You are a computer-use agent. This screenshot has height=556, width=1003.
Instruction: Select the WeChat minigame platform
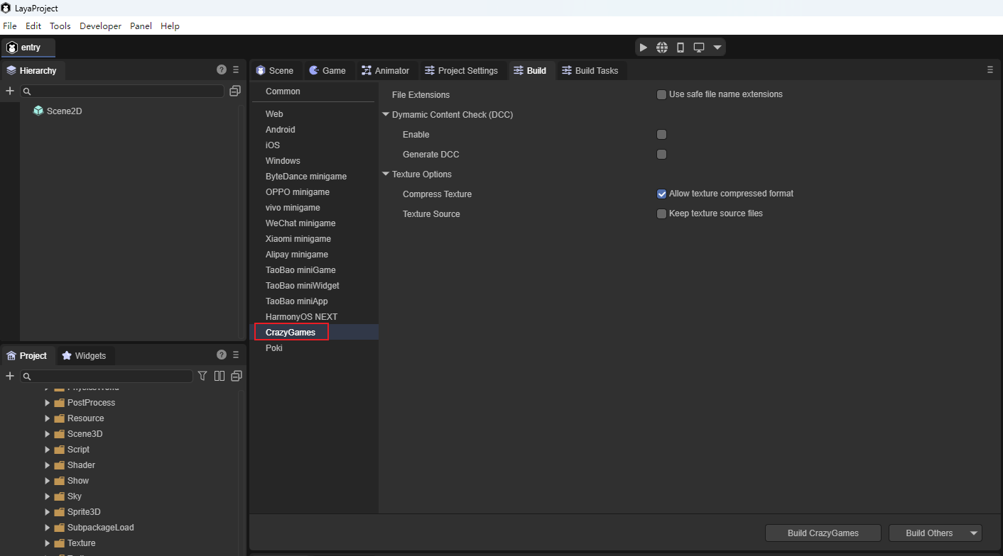tap(300, 223)
